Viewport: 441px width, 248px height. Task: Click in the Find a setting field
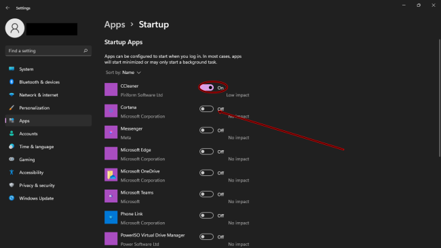pos(48,51)
